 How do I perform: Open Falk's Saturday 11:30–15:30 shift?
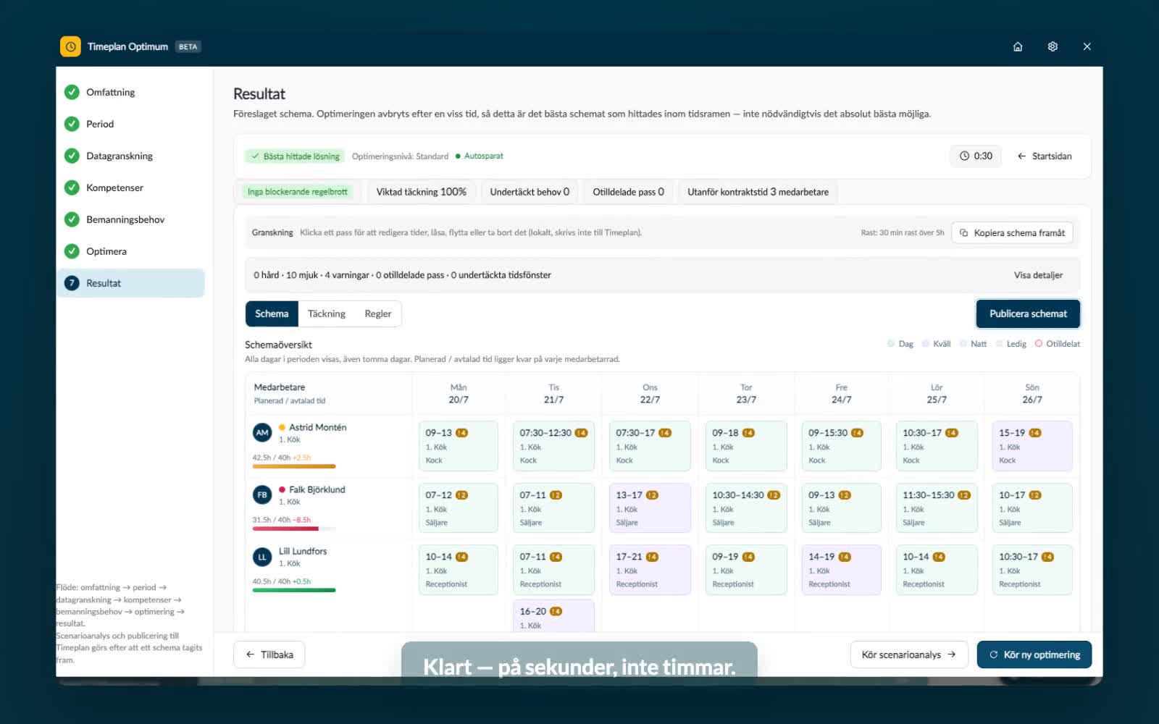point(937,508)
